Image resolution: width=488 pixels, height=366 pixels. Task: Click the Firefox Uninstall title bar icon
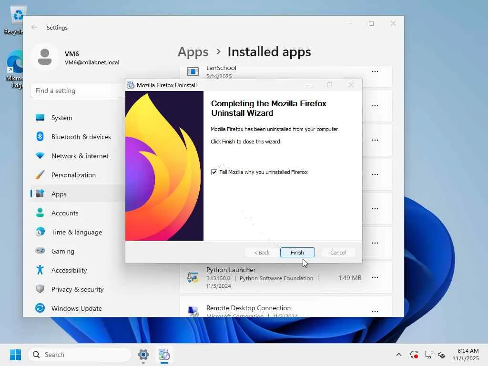pyautogui.click(x=131, y=85)
